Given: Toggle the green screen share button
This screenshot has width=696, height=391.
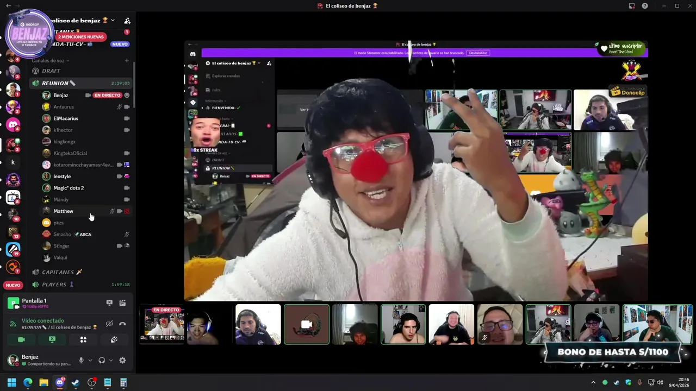Looking at the screenshot, I should pyautogui.click(x=52, y=339).
